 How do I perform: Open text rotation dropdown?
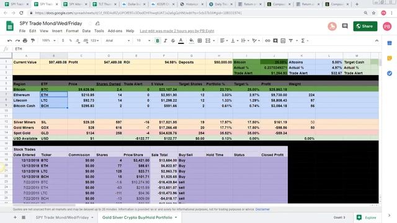[256, 41]
